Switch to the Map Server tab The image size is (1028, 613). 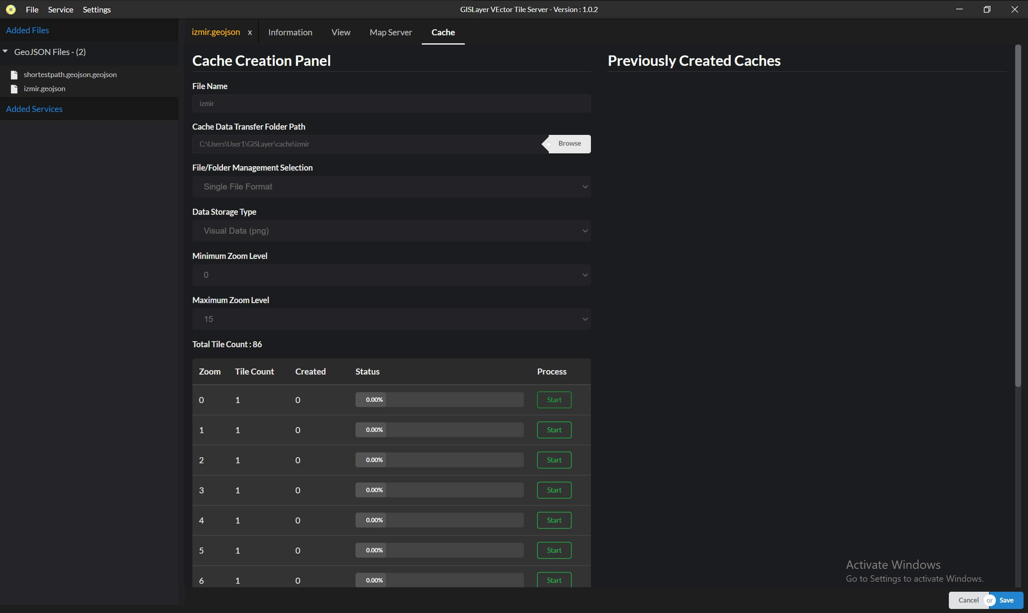pyautogui.click(x=390, y=32)
